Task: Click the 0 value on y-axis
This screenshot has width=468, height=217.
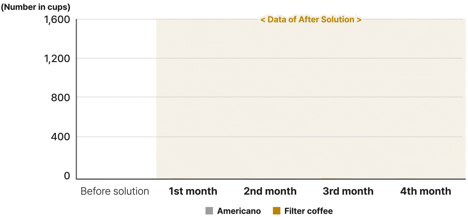Action: point(67,176)
